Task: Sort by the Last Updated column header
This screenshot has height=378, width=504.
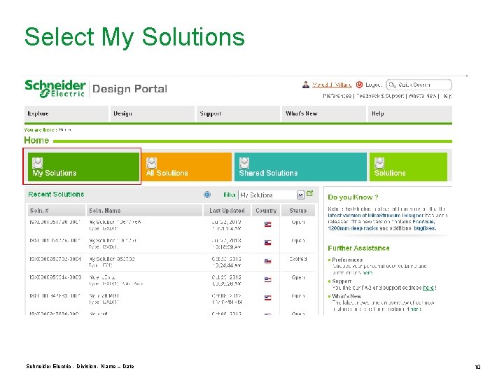Action: pos(227,211)
